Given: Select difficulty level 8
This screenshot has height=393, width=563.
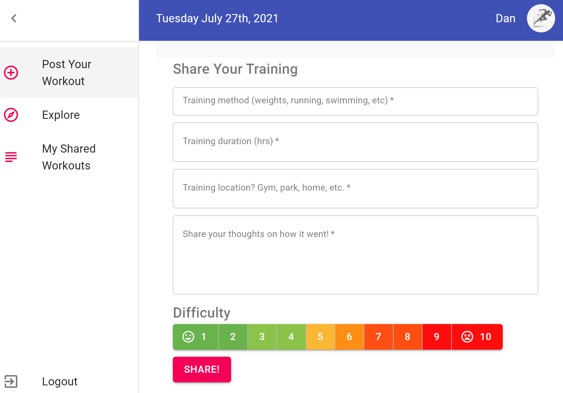Looking at the screenshot, I should 408,337.
